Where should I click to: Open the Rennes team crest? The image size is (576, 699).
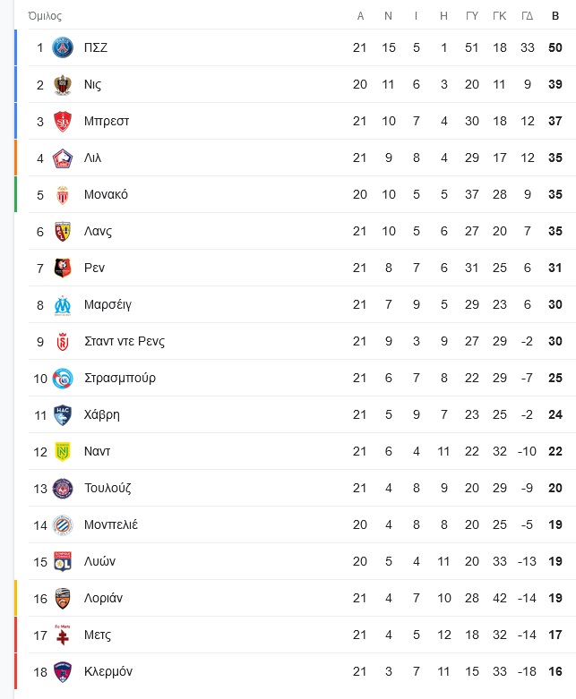coord(63,268)
